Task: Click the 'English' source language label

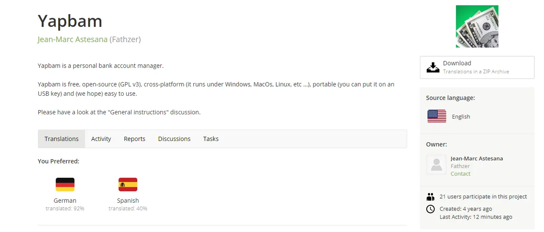Action: (461, 116)
